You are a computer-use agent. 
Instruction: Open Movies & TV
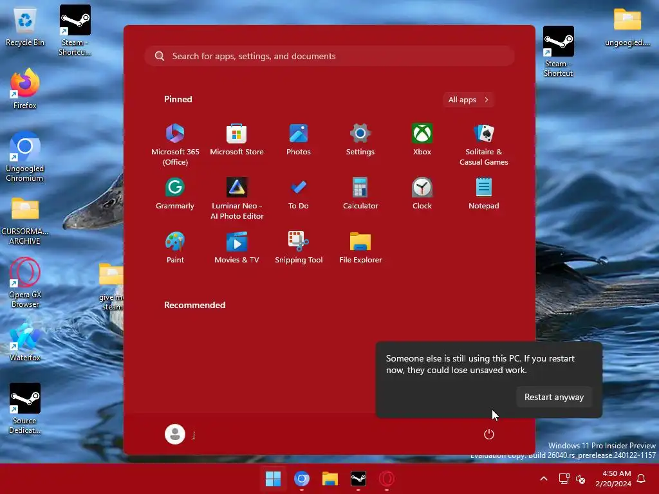(x=237, y=248)
